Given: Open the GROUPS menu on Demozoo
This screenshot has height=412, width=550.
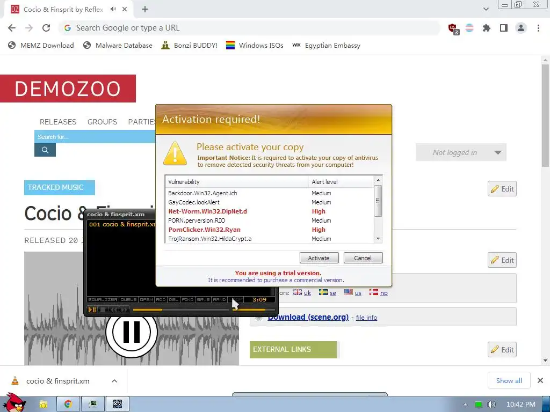Looking at the screenshot, I should click(x=103, y=122).
